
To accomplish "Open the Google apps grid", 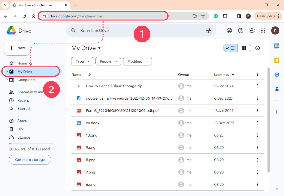I will 263,31.
